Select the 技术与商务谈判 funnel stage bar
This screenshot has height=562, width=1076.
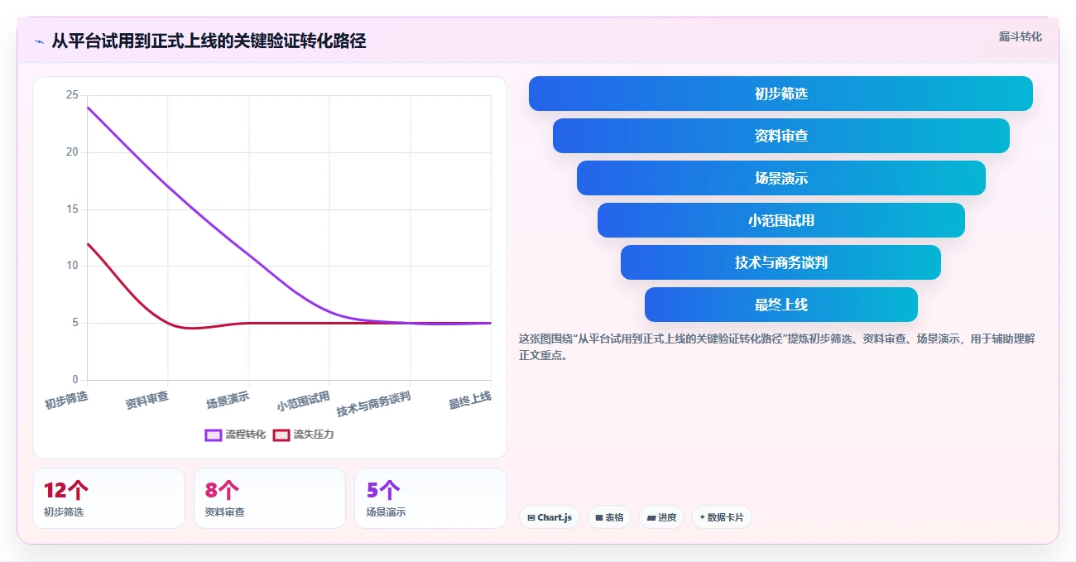(781, 262)
